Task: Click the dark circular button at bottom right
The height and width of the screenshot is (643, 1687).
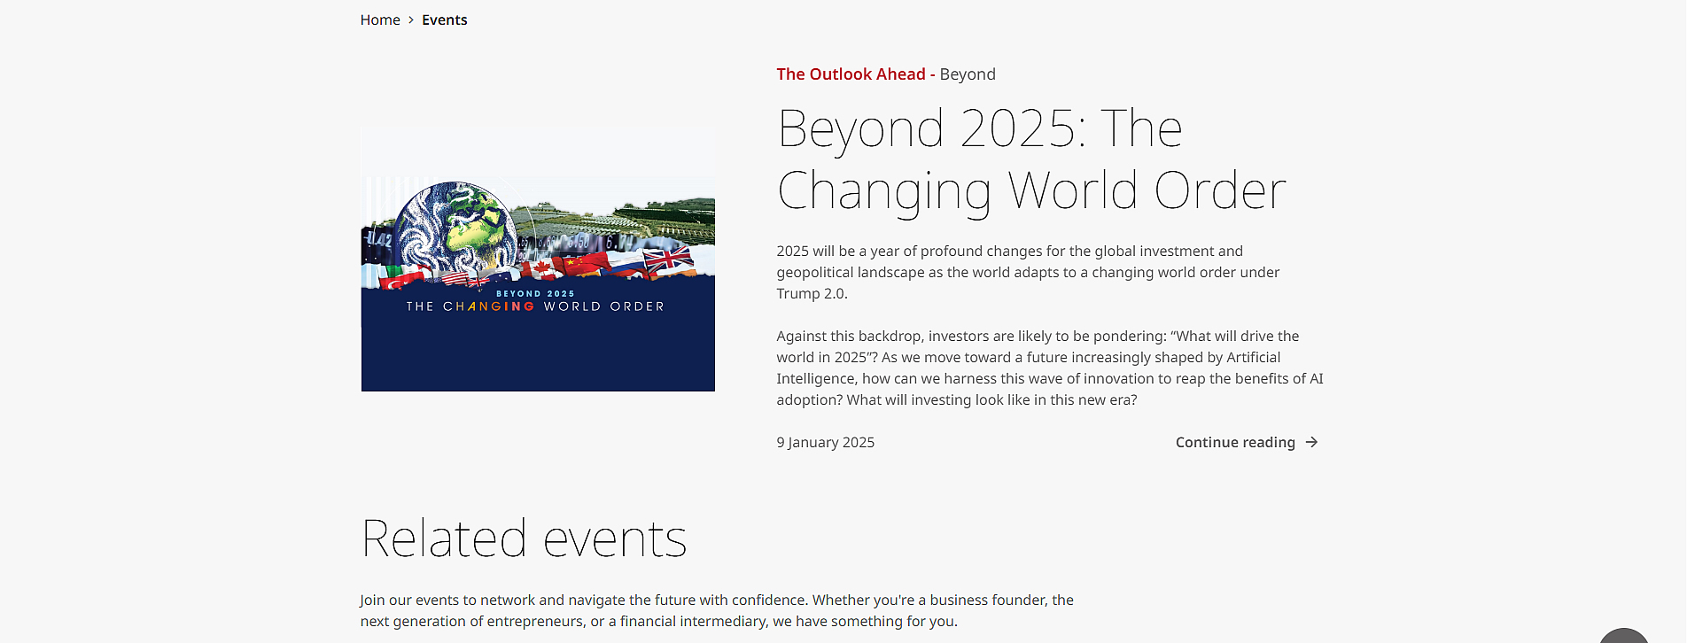Action: [x=1623, y=636]
